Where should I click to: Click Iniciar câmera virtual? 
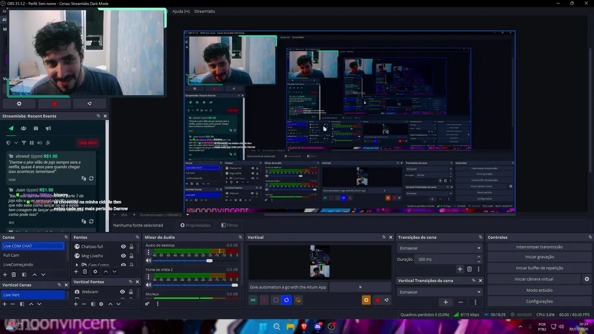point(534,279)
